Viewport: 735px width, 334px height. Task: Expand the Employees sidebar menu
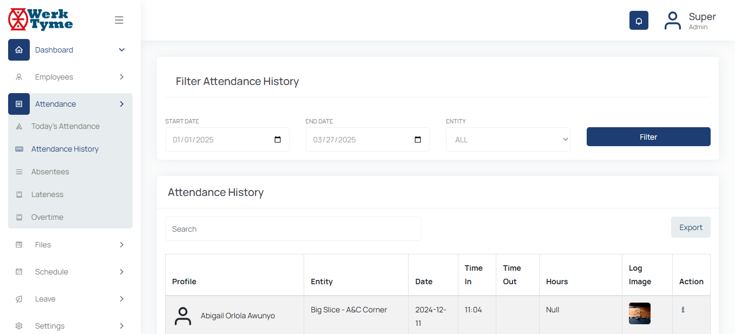pos(70,77)
